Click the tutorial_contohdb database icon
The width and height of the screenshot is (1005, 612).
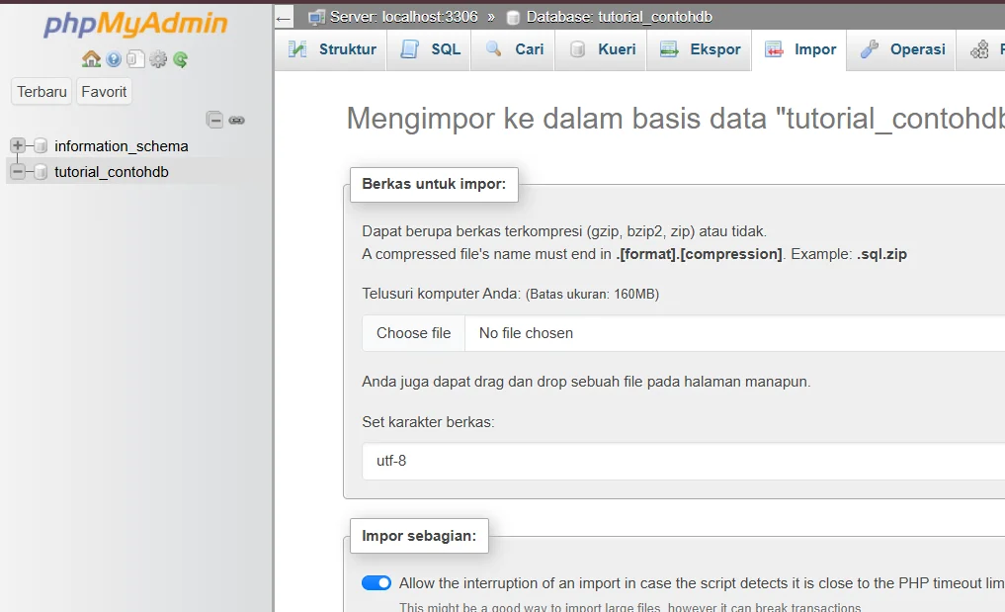[x=41, y=172]
